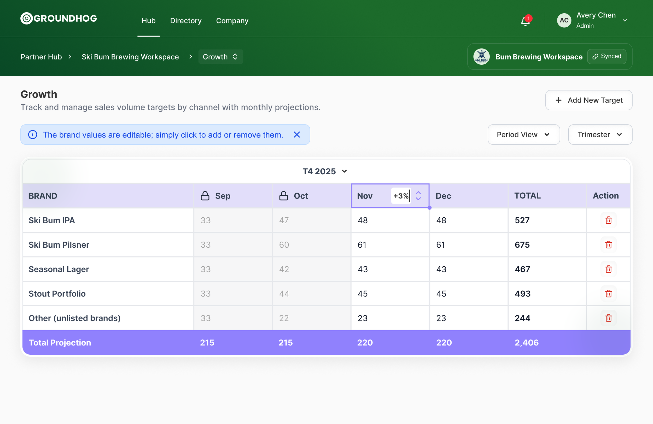Decrease Nov percentage with down stepper
The height and width of the screenshot is (424, 653).
(418, 199)
